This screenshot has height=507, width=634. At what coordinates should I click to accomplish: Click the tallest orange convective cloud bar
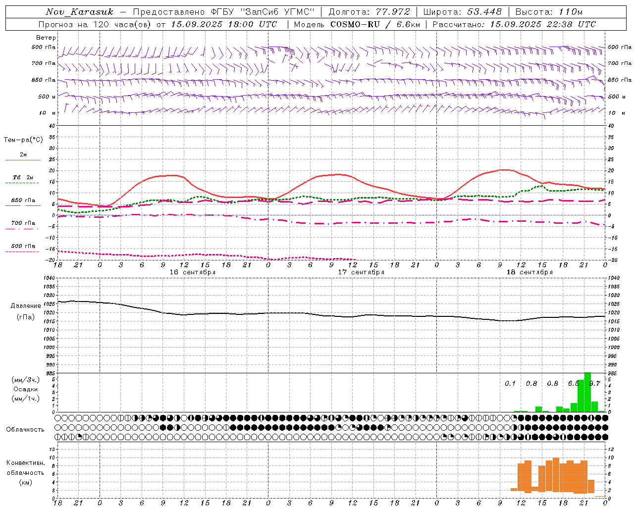click(x=556, y=475)
